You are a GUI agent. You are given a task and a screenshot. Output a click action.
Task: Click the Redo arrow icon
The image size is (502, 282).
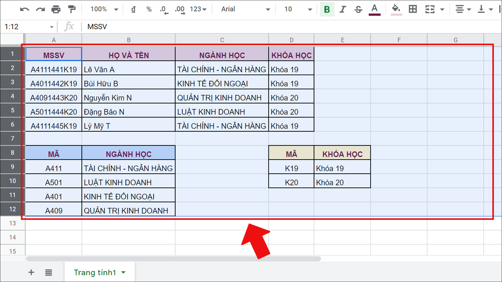[x=40, y=9]
